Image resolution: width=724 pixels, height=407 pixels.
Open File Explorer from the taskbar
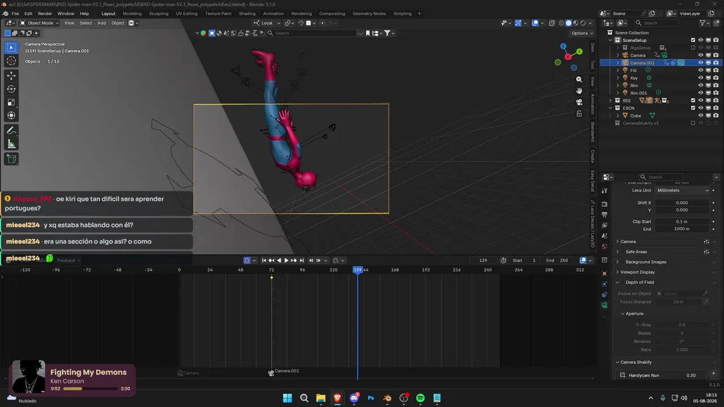[x=321, y=398]
